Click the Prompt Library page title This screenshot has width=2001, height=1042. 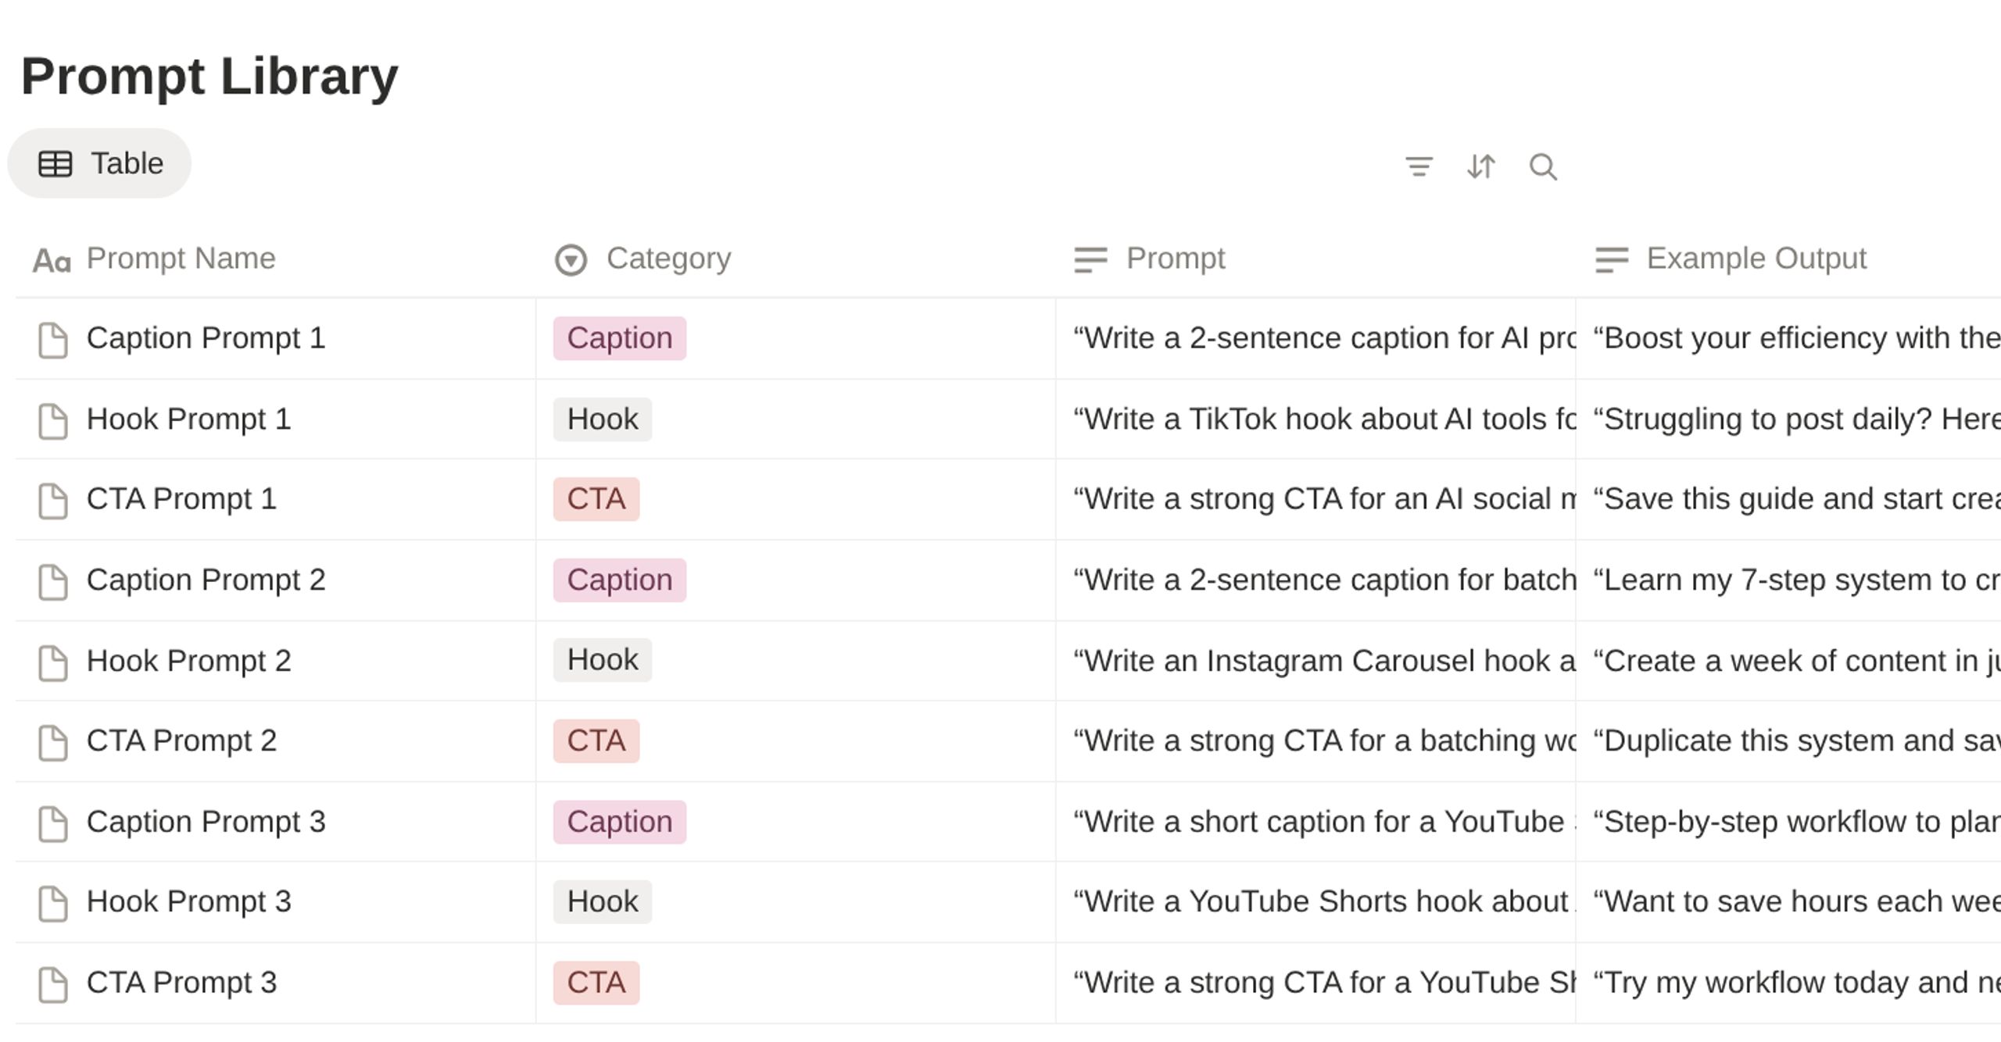tap(209, 76)
